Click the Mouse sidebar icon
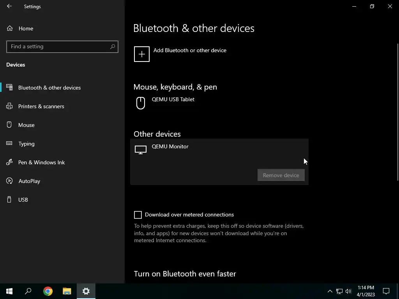 click(9, 125)
